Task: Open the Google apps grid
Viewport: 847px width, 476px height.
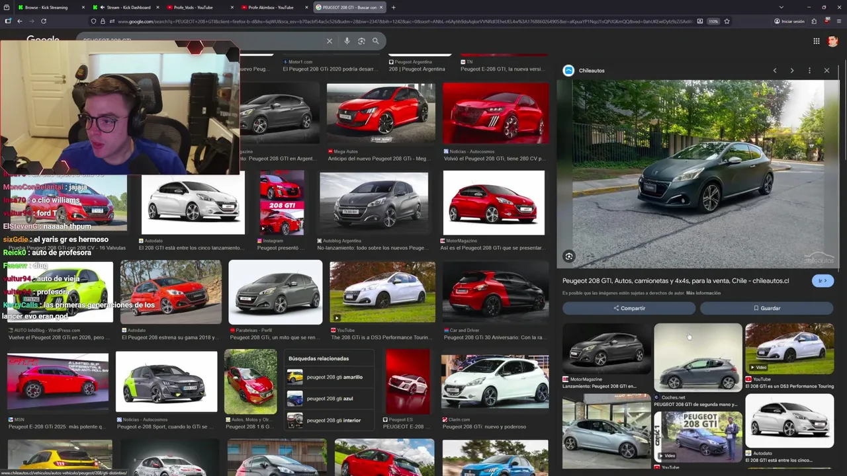Action: point(817,41)
